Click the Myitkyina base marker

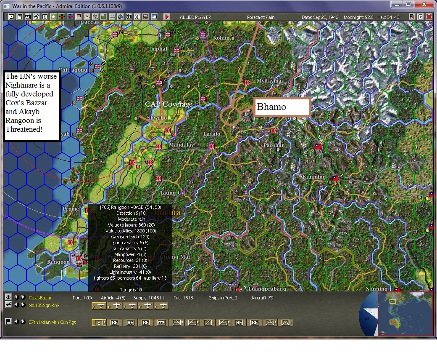click(x=247, y=83)
